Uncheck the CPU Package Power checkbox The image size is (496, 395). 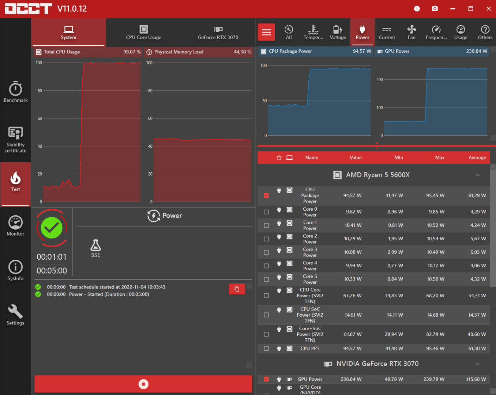tap(266, 195)
